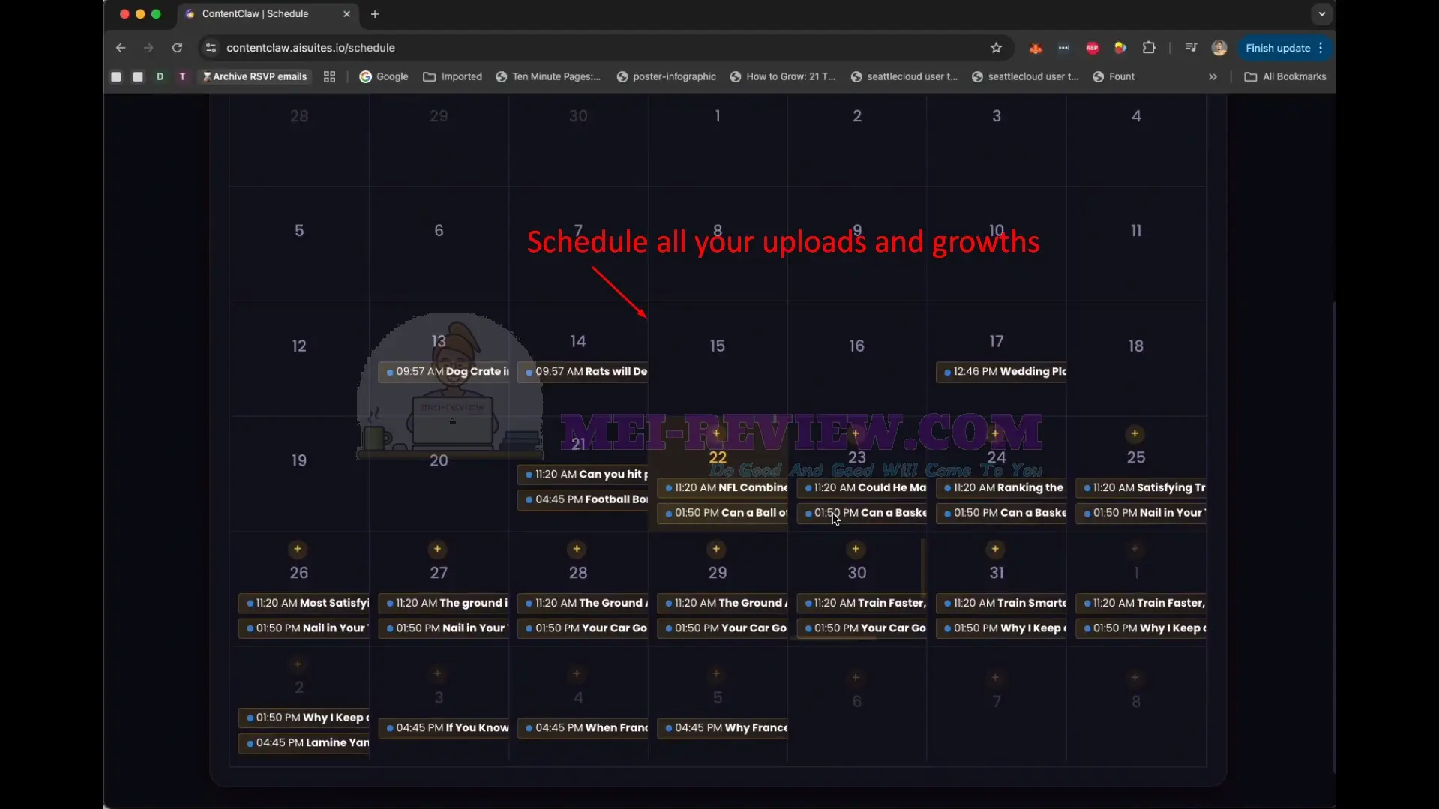Image resolution: width=1439 pixels, height=809 pixels.
Task: Close the ContentClaw Schedule tab
Action: click(346, 14)
